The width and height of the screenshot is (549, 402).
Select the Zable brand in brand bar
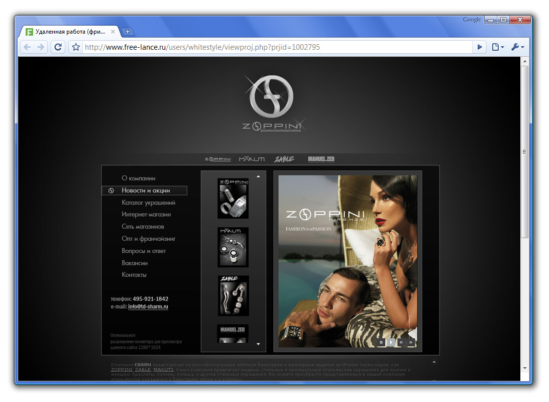(284, 159)
